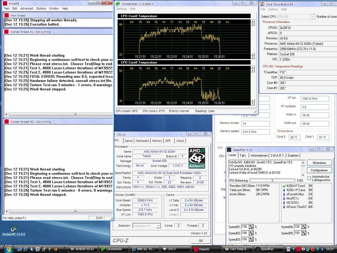Click the AMD Athlon 64 X2 logo
Viewport: 337px width, 253px height.
197,158
